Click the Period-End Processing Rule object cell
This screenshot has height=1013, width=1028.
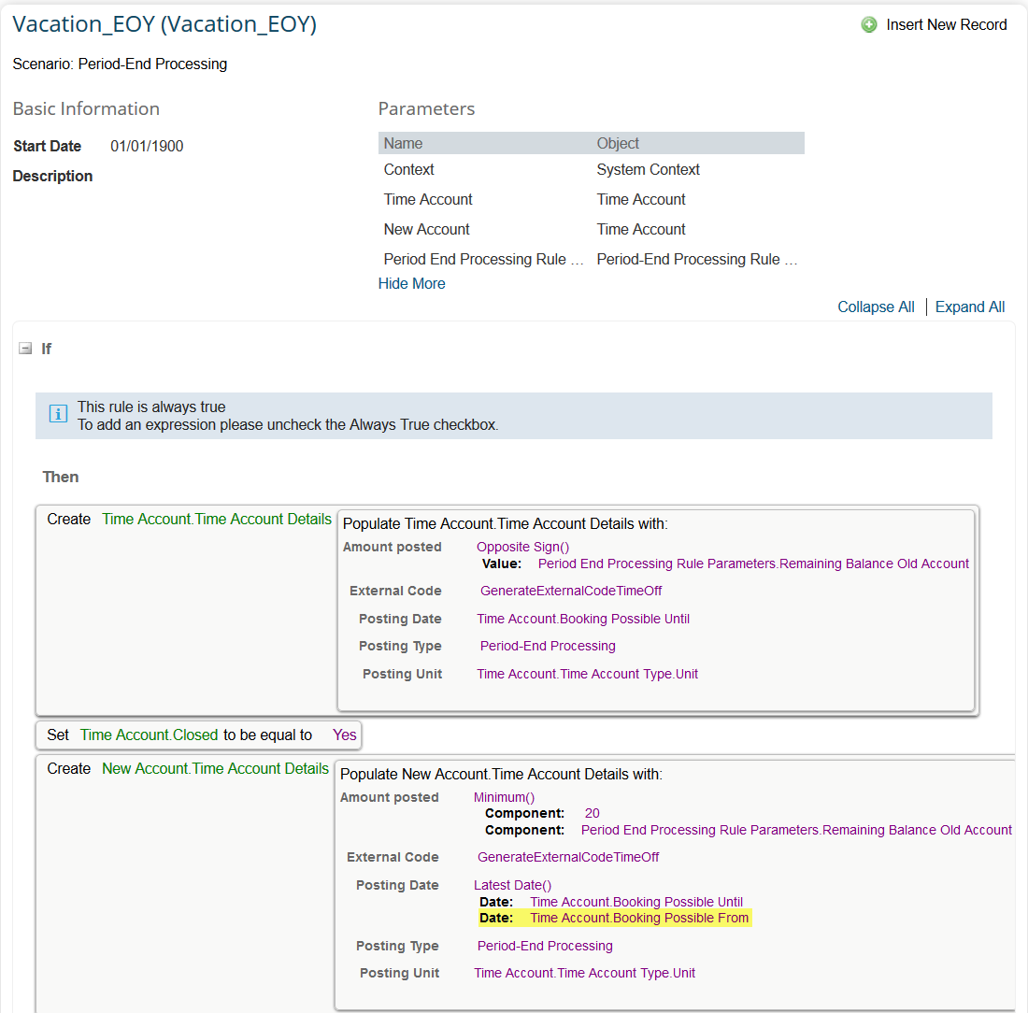pyautogui.click(x=697, y=260)
